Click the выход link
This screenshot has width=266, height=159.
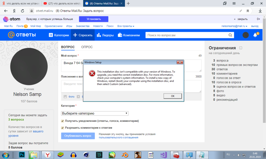(x=255, y=26)
